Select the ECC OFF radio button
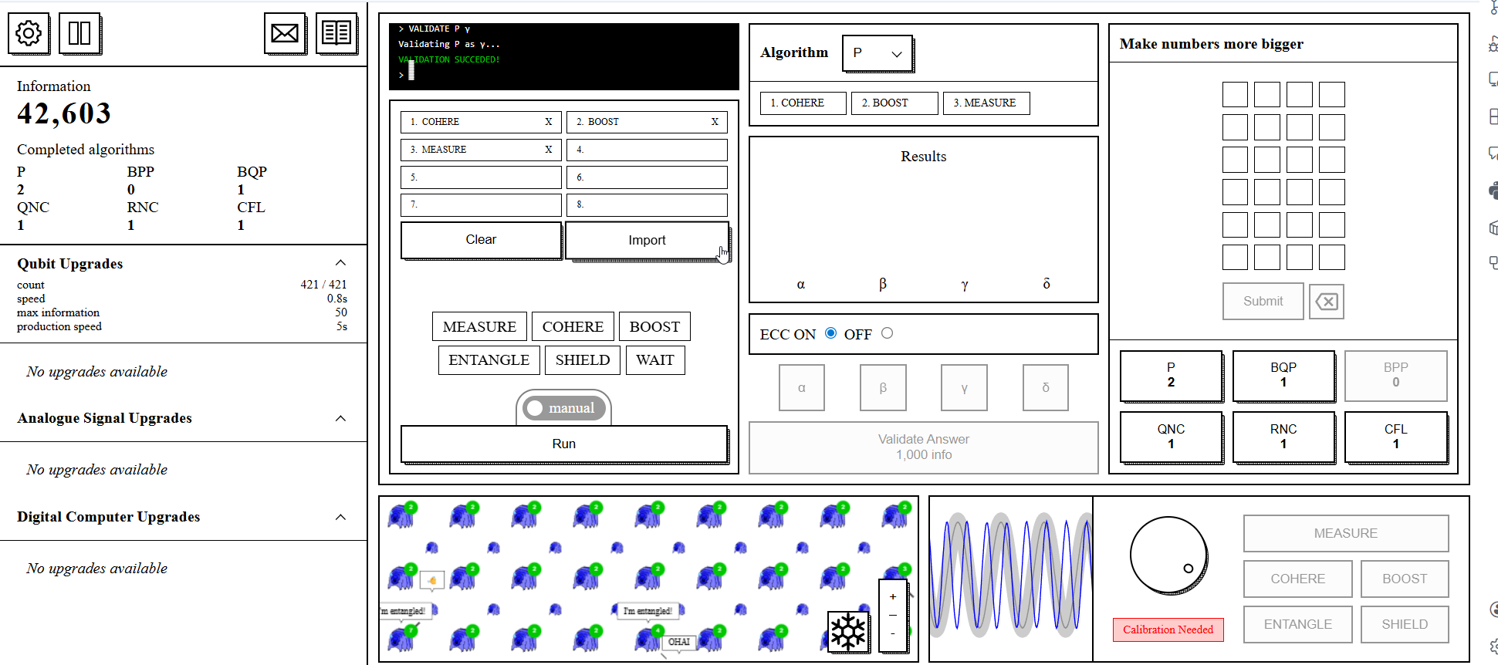1498x665 pixels. tap(887, 333)
